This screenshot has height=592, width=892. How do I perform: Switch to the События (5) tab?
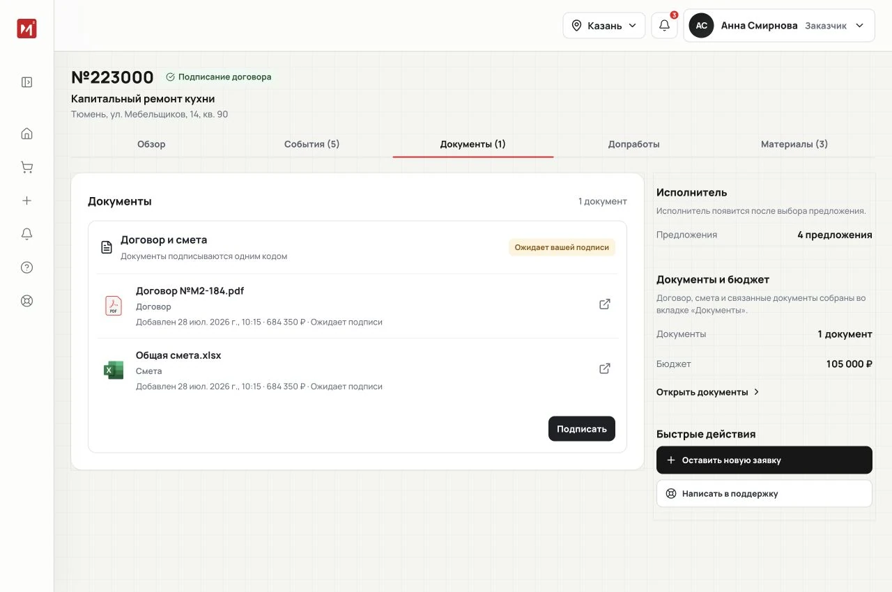point(312,144)
